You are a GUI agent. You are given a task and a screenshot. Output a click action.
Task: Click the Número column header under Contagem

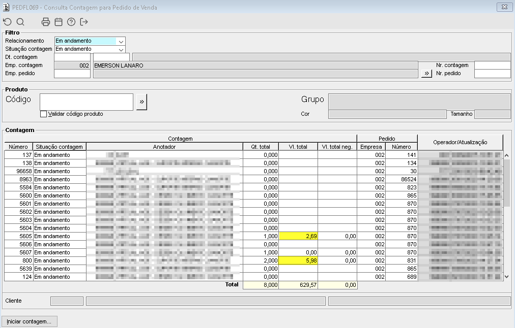click(x=18, y=147)
